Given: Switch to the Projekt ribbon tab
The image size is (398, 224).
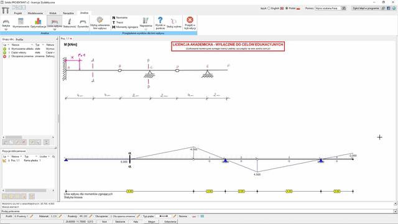Looking at the screenshot, I should (18, 13).
